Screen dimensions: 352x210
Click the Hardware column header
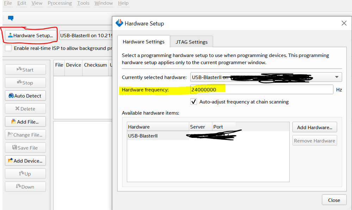tap(158, 127)
